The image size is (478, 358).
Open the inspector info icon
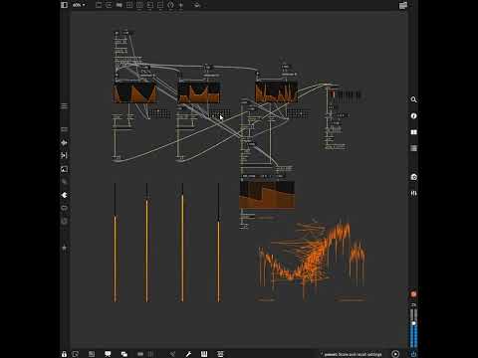[x=413, y=115]
